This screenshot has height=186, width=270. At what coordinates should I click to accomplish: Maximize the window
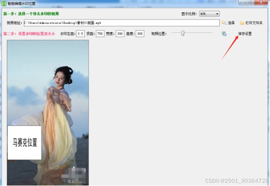pyautogui.click(x=251, y=2)
